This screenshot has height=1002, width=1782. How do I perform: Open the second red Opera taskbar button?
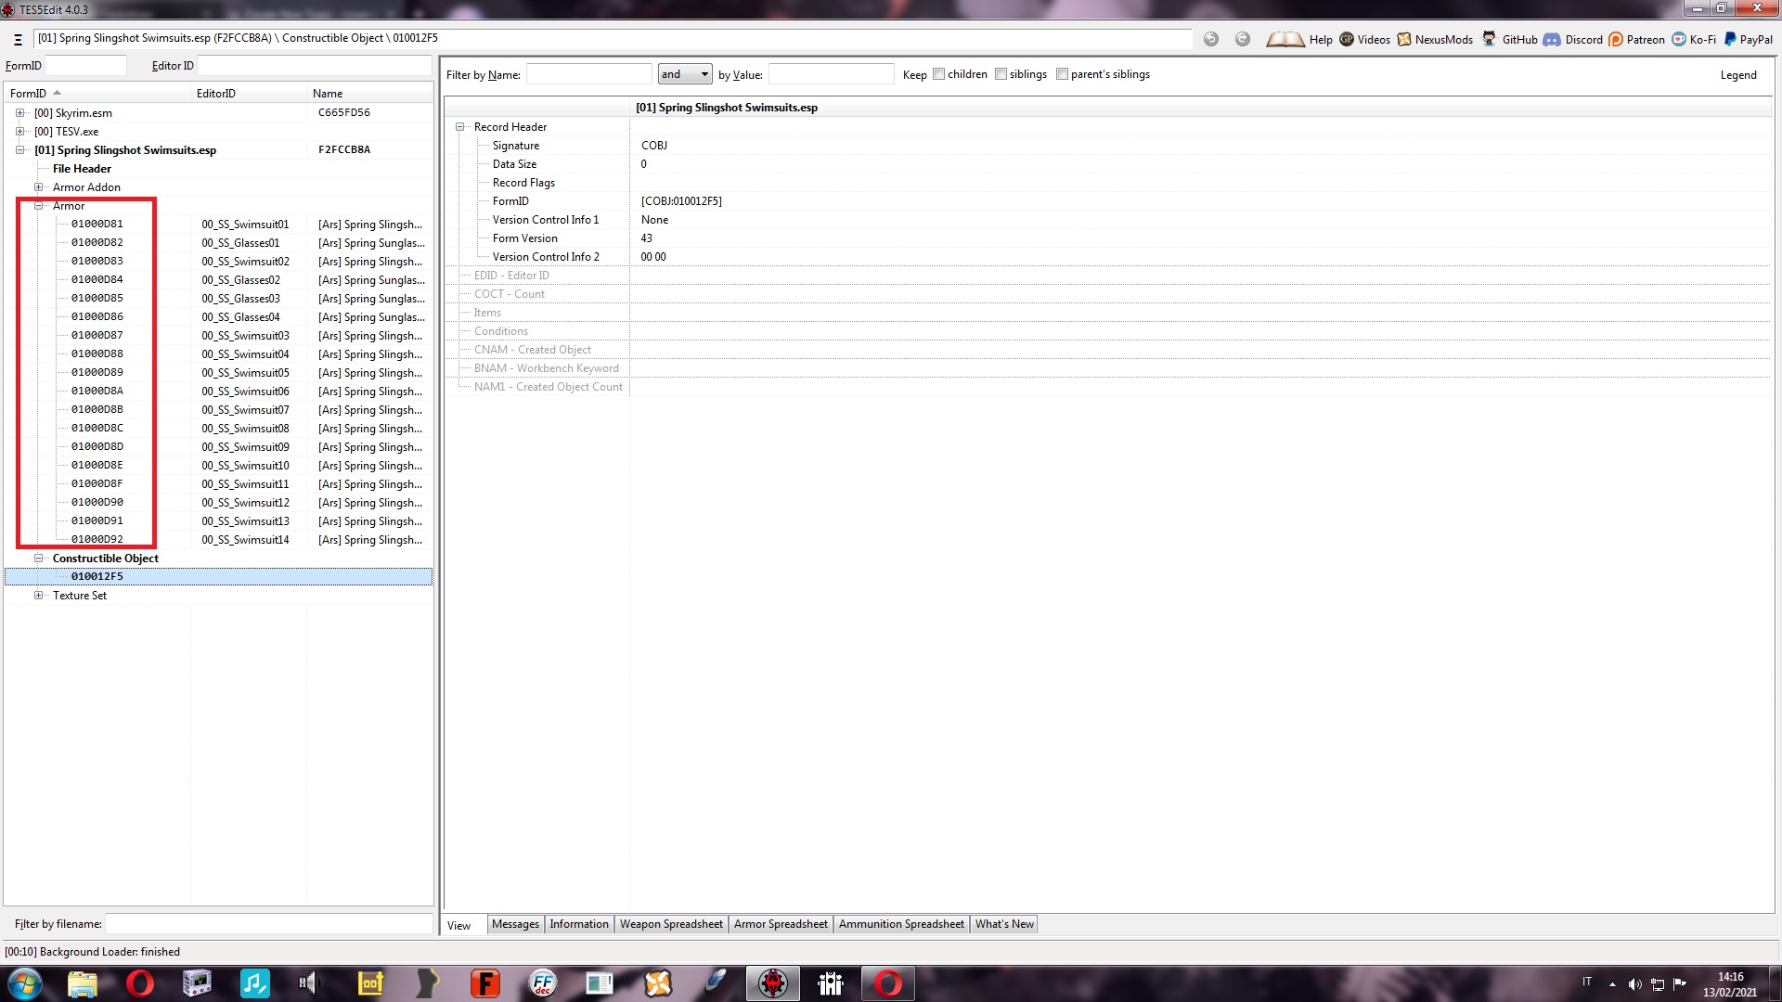tap(888, 983)
